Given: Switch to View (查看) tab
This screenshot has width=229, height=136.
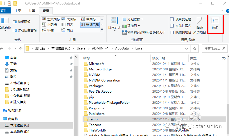Looking at the screenshot, I should pos(46,11).
